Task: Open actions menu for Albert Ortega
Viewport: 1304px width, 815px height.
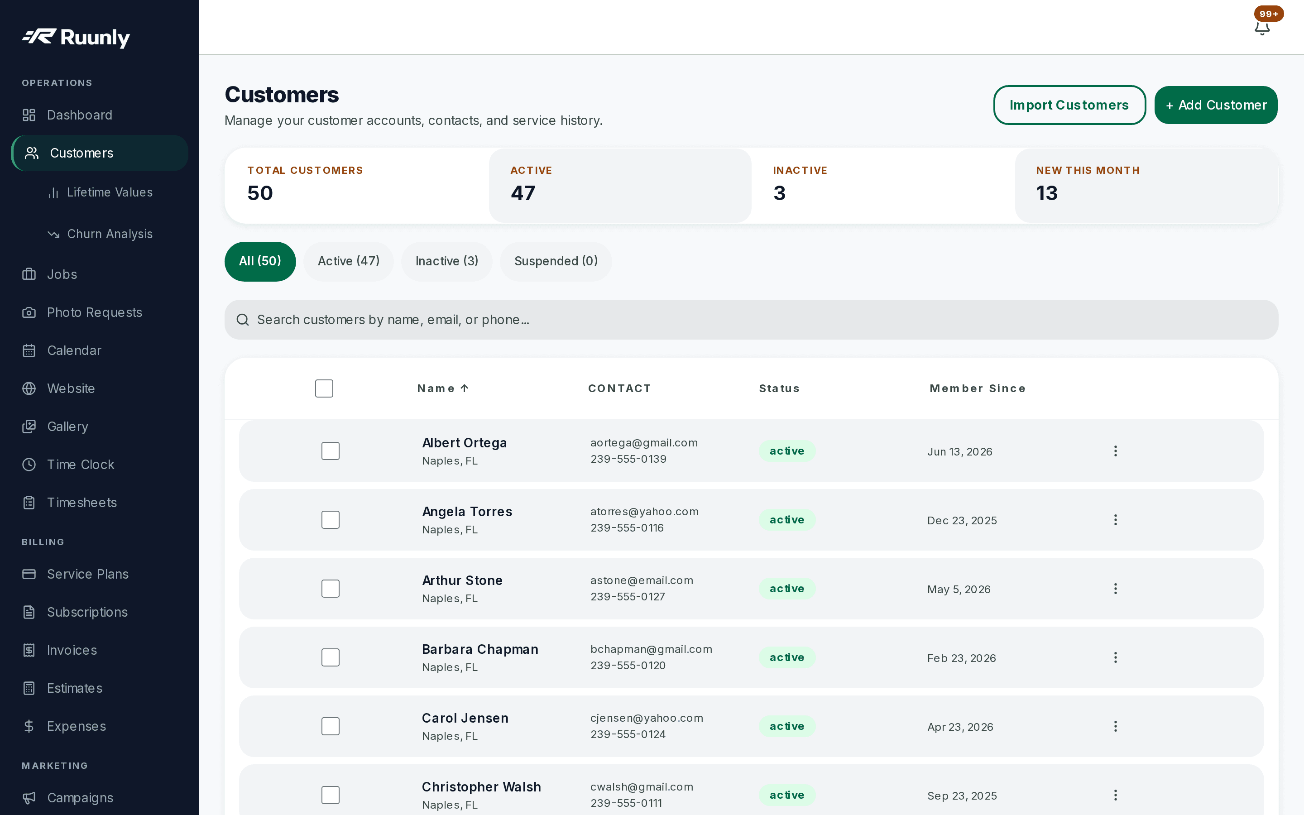Action: tap(1115, 451)
